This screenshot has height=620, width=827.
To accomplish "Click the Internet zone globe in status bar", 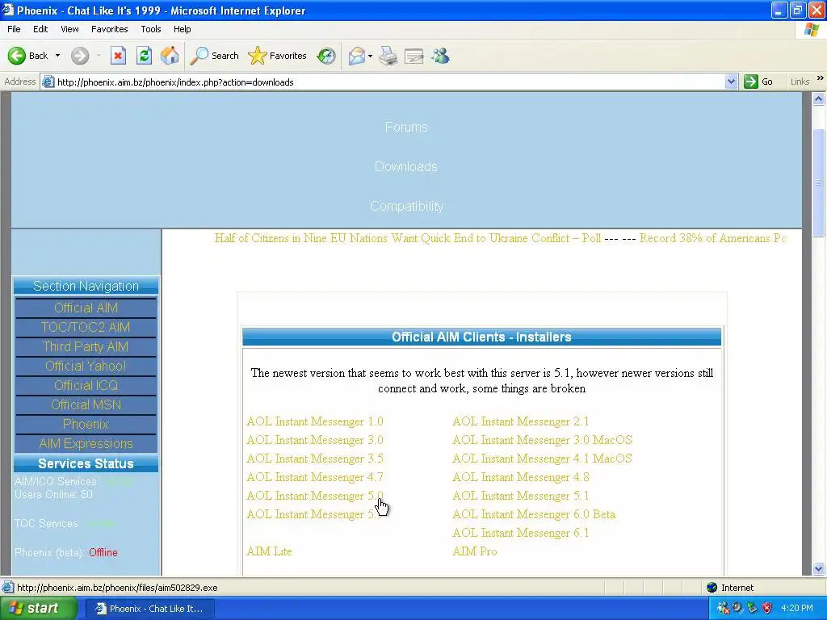I will pos(712,588).
